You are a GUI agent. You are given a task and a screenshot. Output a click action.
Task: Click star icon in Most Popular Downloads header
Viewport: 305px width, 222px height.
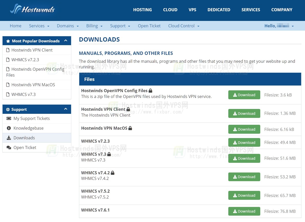pyautogui.click(x=8, y=41)
